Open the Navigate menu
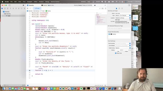163x91 pixels. 30,2
